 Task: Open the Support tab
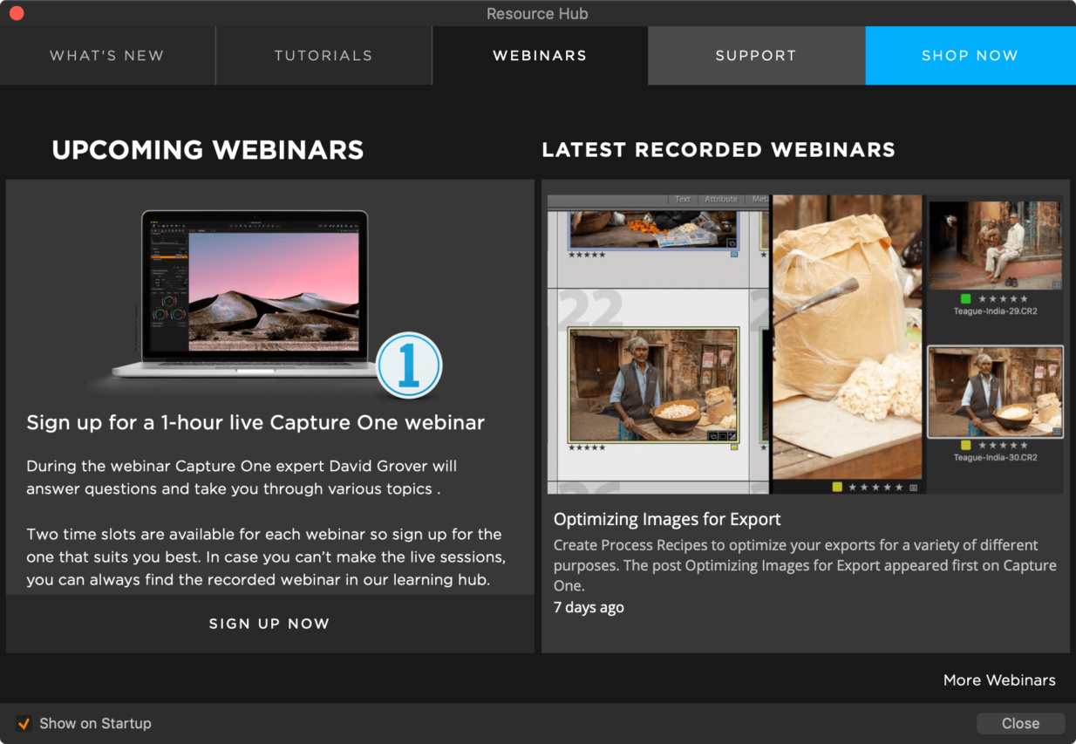tap(755, 55)
